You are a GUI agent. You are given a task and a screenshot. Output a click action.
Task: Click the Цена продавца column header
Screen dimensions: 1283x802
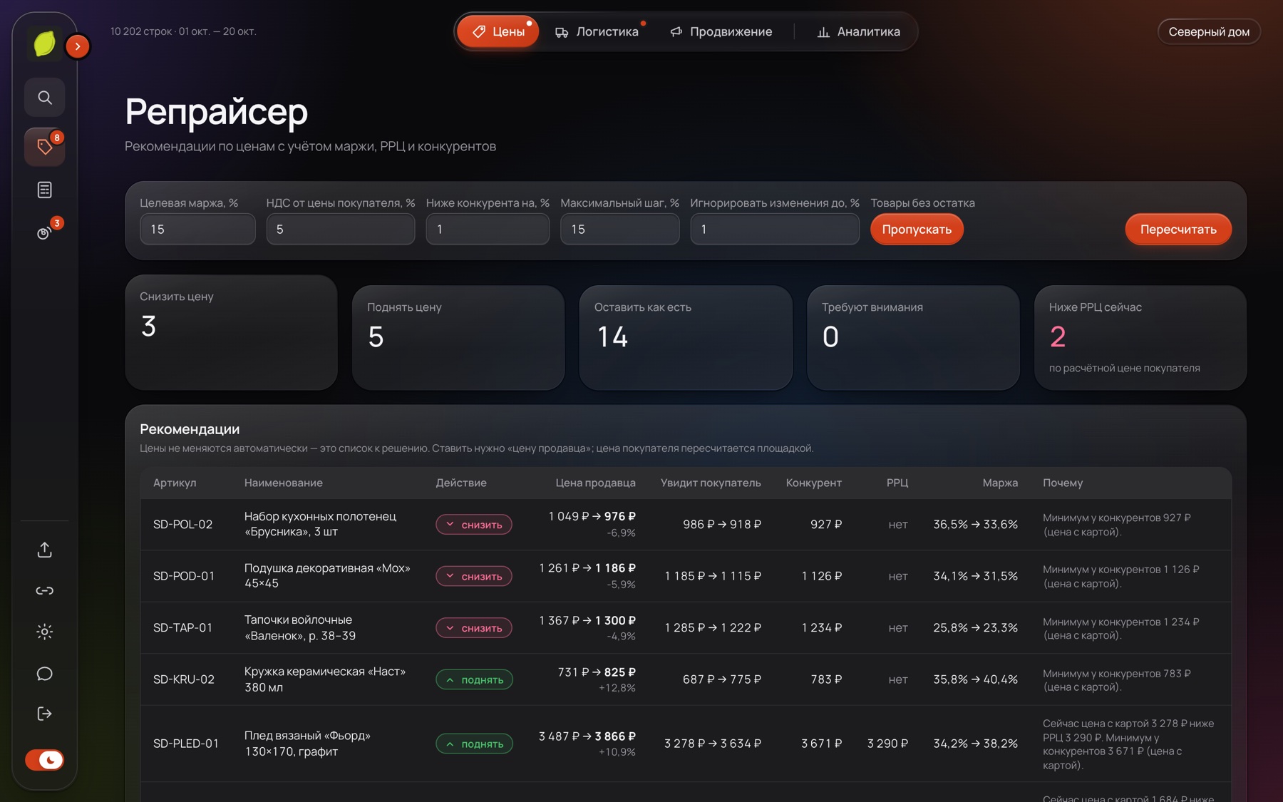pyautogui.click(x=595, y=483)
